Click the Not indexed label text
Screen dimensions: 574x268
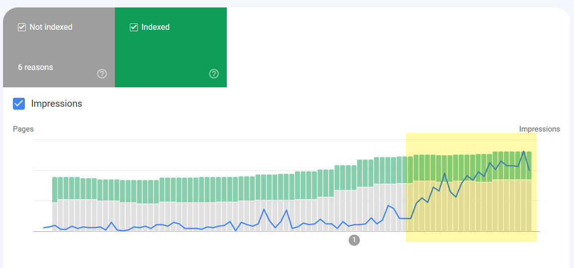[x=51, y=27]
